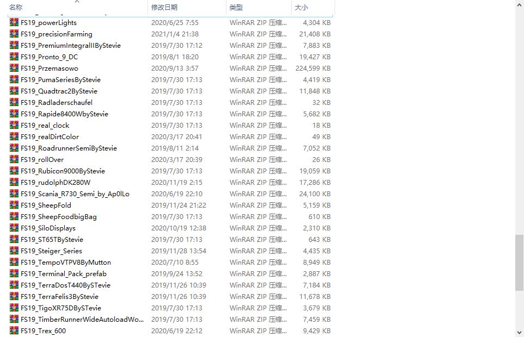This screenshot has height=337, width=524.
Task: Select the file name FS19_powerLights
Action: point(48,22)
